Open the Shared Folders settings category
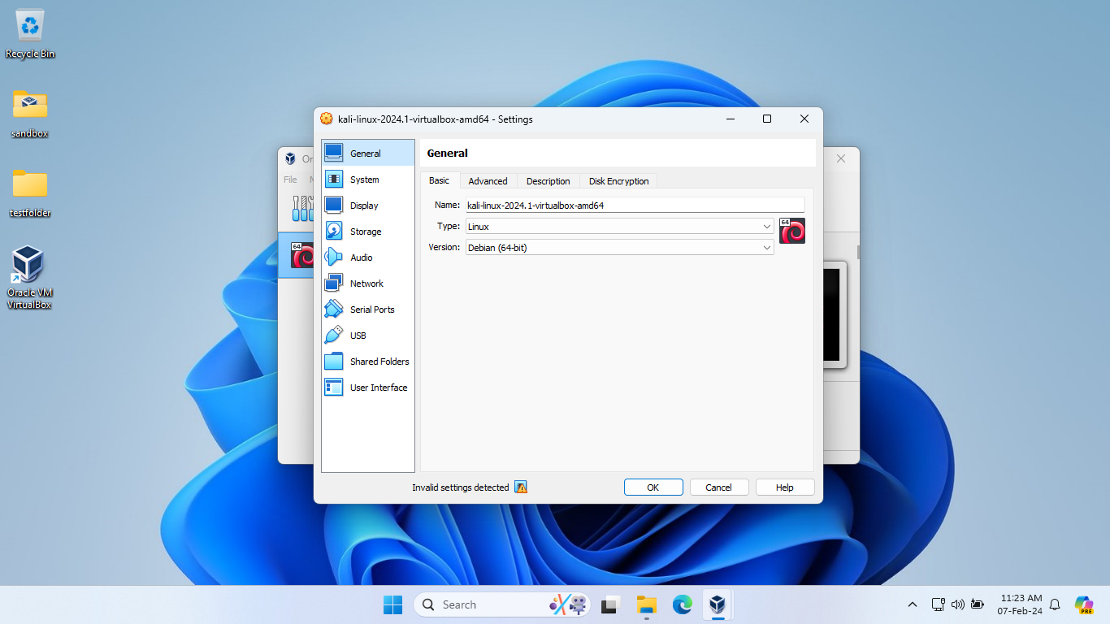 click(367, 362)
